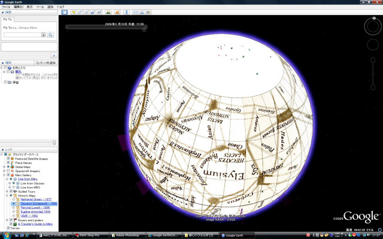
Task: Open the ファイル menu
Action: pos(6,7)
